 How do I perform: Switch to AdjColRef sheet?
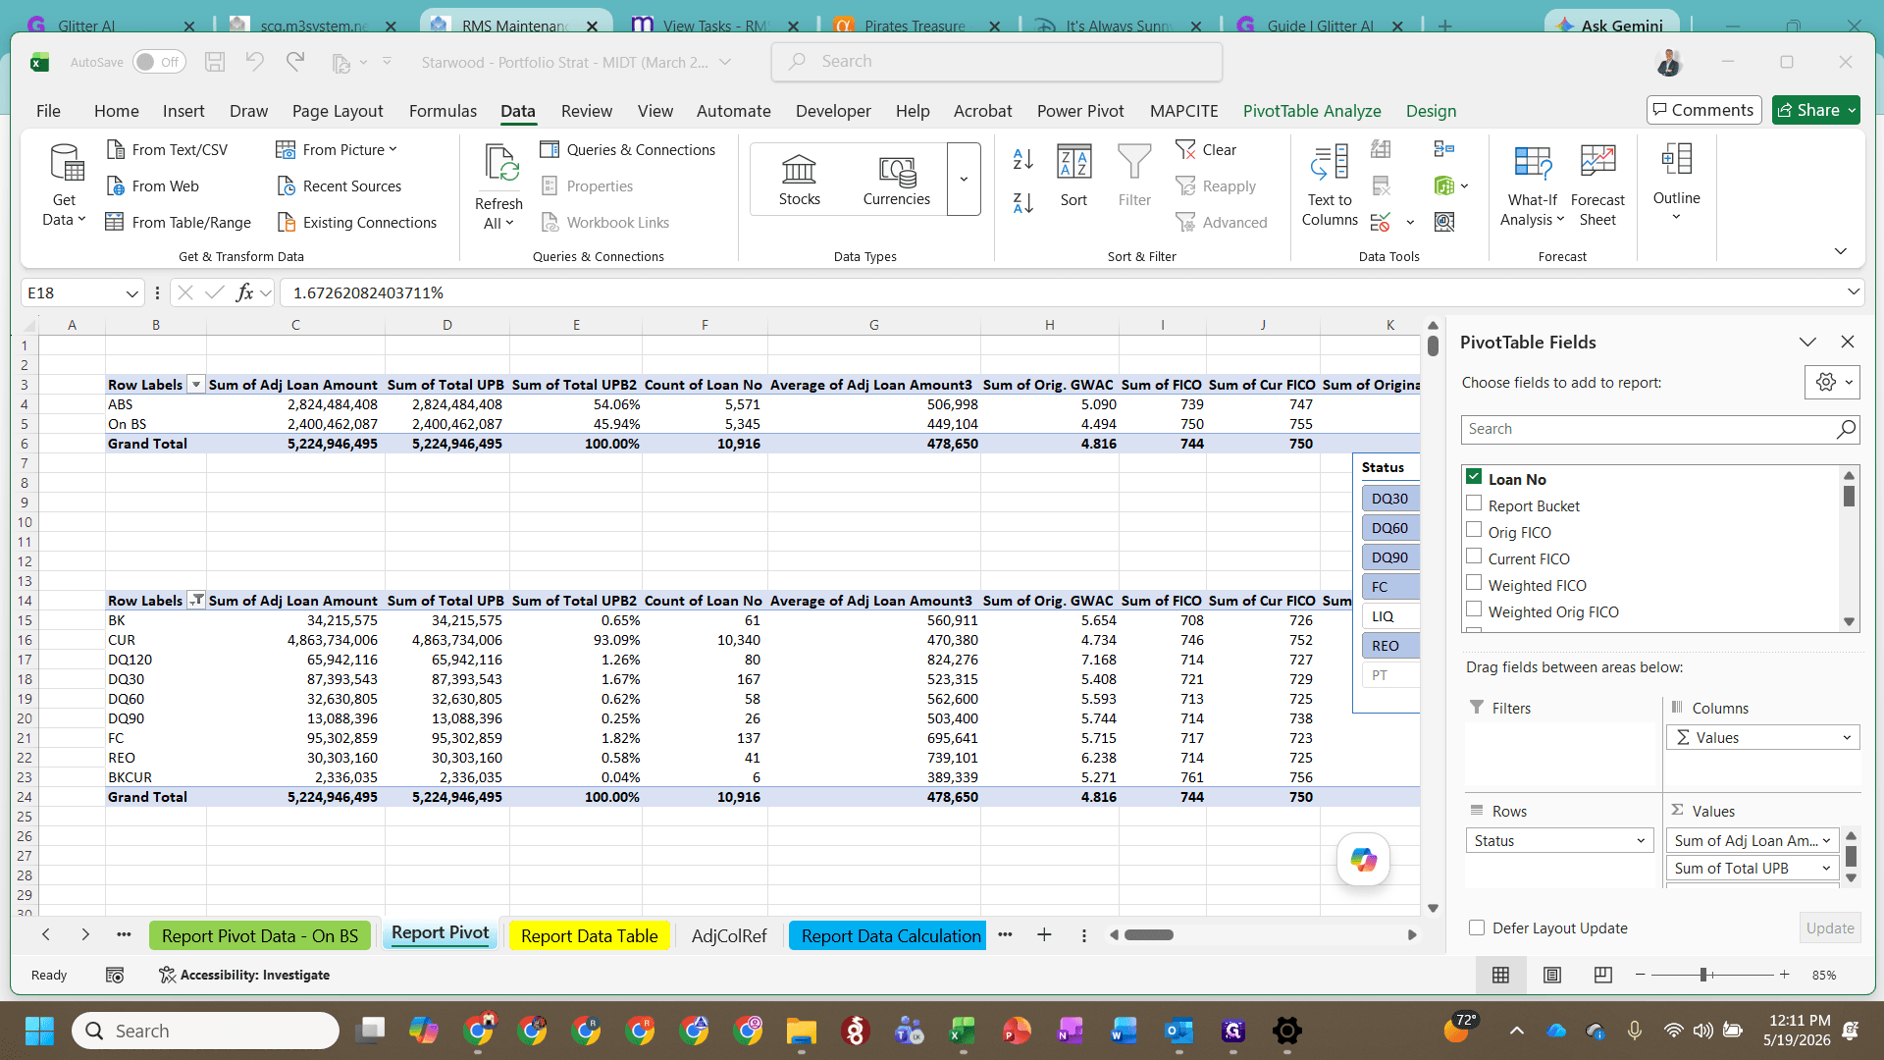click(729, 935)
